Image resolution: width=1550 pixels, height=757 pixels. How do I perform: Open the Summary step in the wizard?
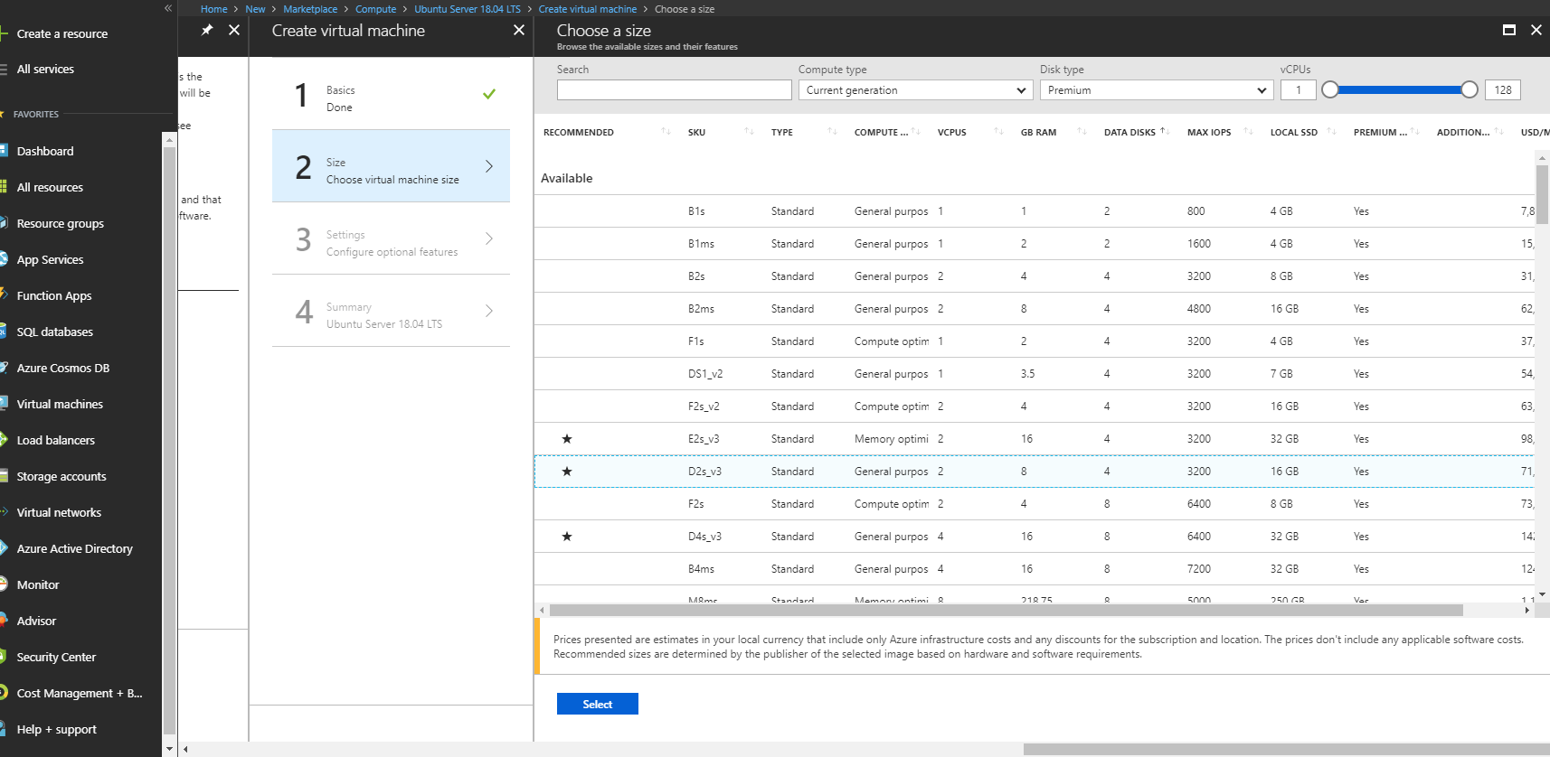click(391, 311)
